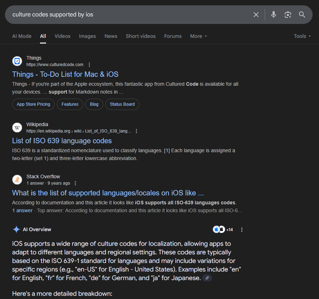Open "List of ISO 639 language codes" link

click(x=62, y=141)
